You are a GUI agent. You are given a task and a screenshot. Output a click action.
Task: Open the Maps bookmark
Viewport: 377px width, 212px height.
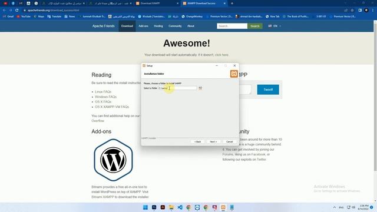pyautogui.click(x=39, y=16)
